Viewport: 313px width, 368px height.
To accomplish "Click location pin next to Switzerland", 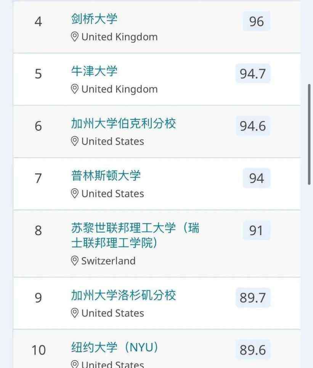I will pyautogui.click(x=75, y=261).
